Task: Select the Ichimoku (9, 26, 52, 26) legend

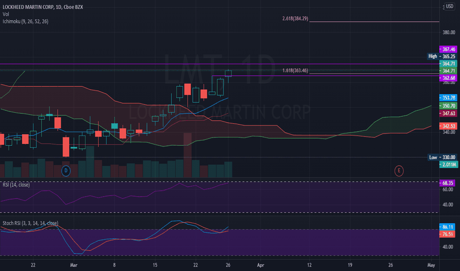Action: tap(26, 21)
